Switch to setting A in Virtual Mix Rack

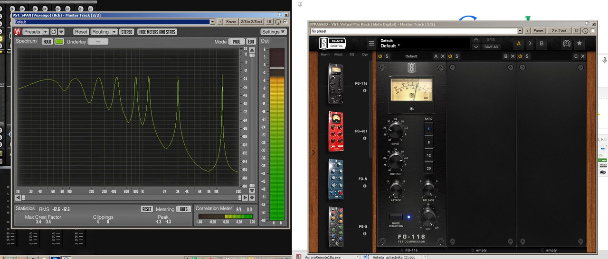pos(519,44)
